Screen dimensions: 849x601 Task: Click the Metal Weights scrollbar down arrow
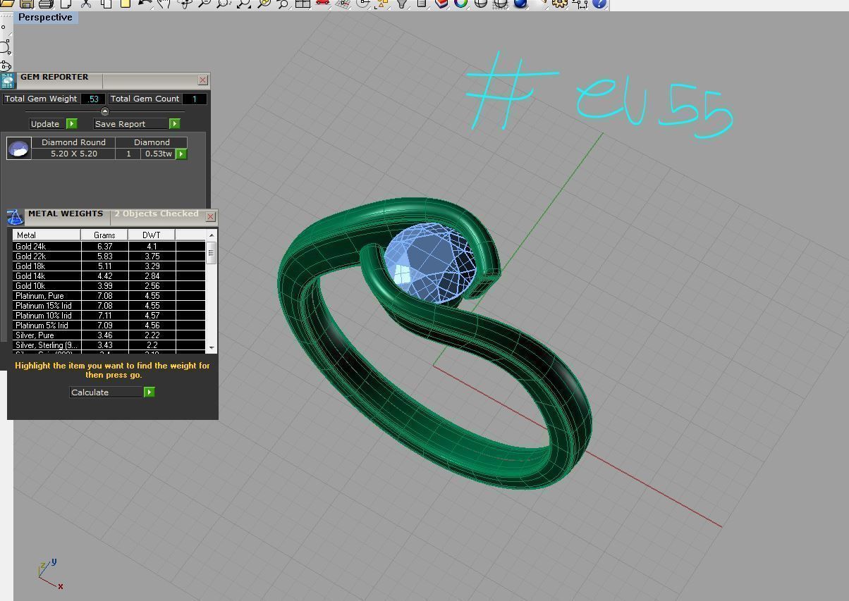click(212, 348)
